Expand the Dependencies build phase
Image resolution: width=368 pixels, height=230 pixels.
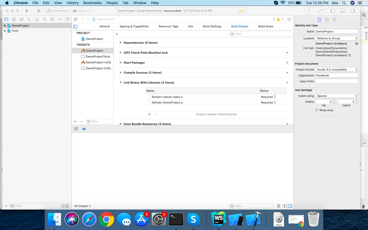(121, 43)
